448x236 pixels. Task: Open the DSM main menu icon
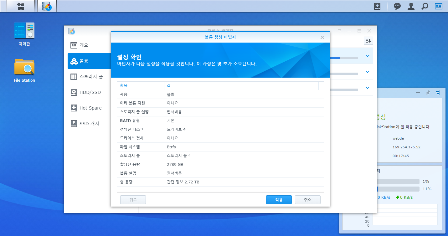pyautogui.click(x=21, y=6)
